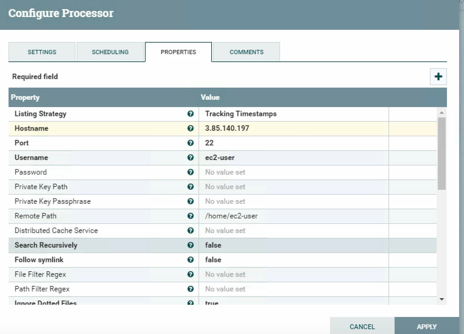This screenshot has width=464, height=334.
Task: Switch to the Settings tab
Action: click(42, 52)
